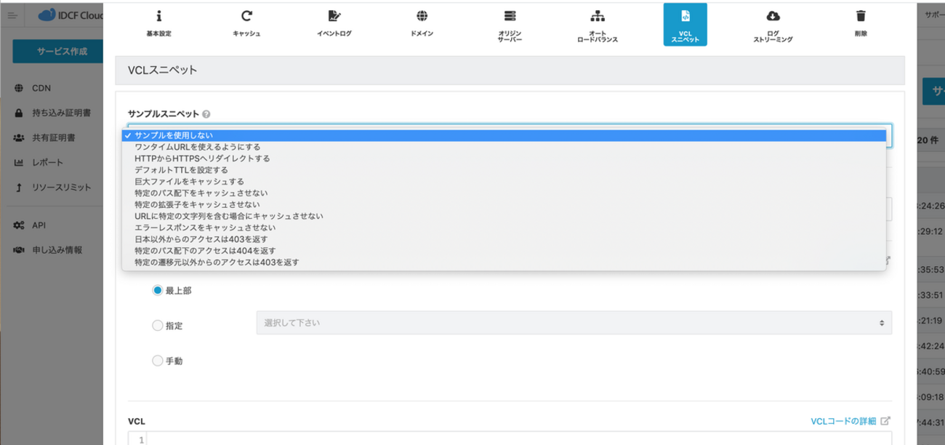Open the 基本設定 info icon tab
The width and height of the screenshot is (945, 445).
tap(159, 17)
